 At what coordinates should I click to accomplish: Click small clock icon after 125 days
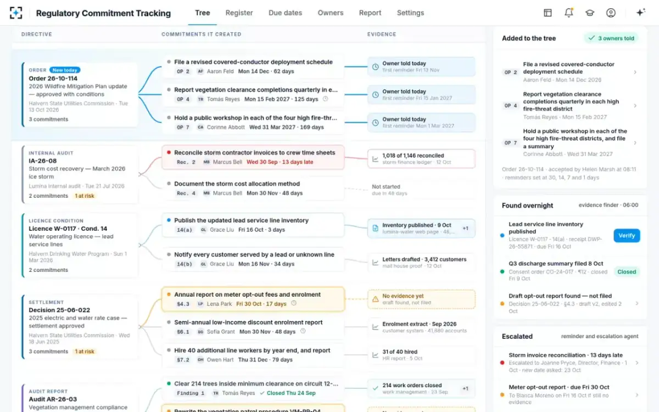pyautogui.click(x=325, y=99)
